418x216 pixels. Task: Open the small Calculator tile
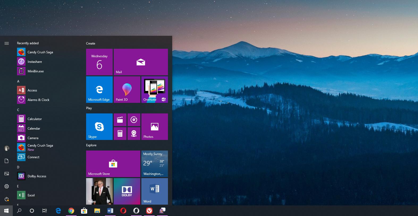pos(120,134)
